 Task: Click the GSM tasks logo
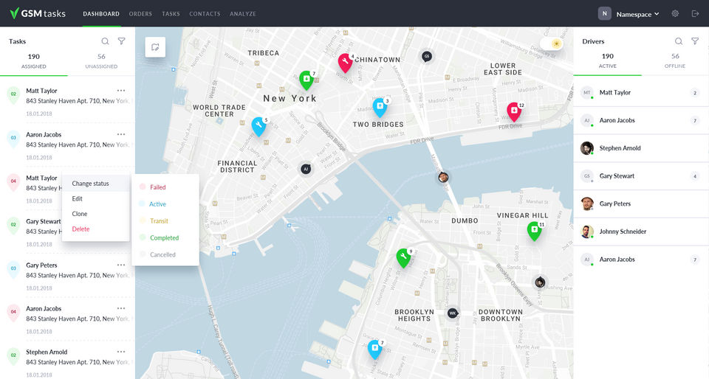pyautogui.click(x=38, y=13)
